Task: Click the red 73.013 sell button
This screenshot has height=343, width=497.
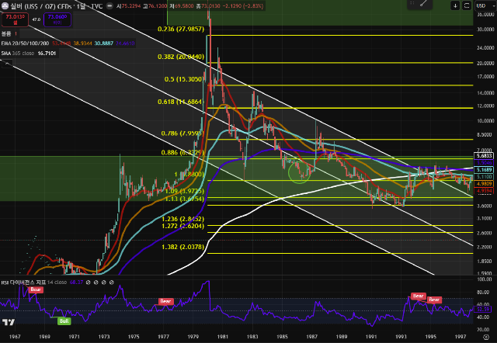Action: pos(15,19)
